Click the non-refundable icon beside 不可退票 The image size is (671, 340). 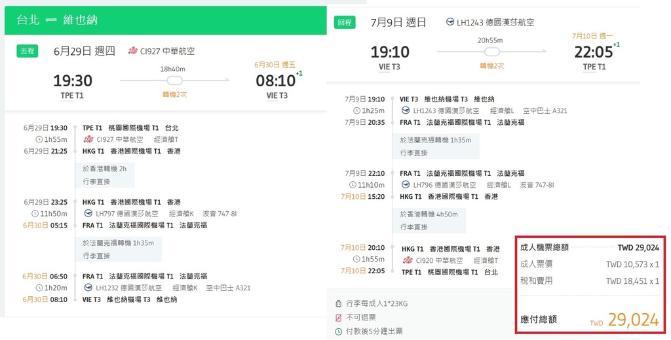click(x=338, y=318)
